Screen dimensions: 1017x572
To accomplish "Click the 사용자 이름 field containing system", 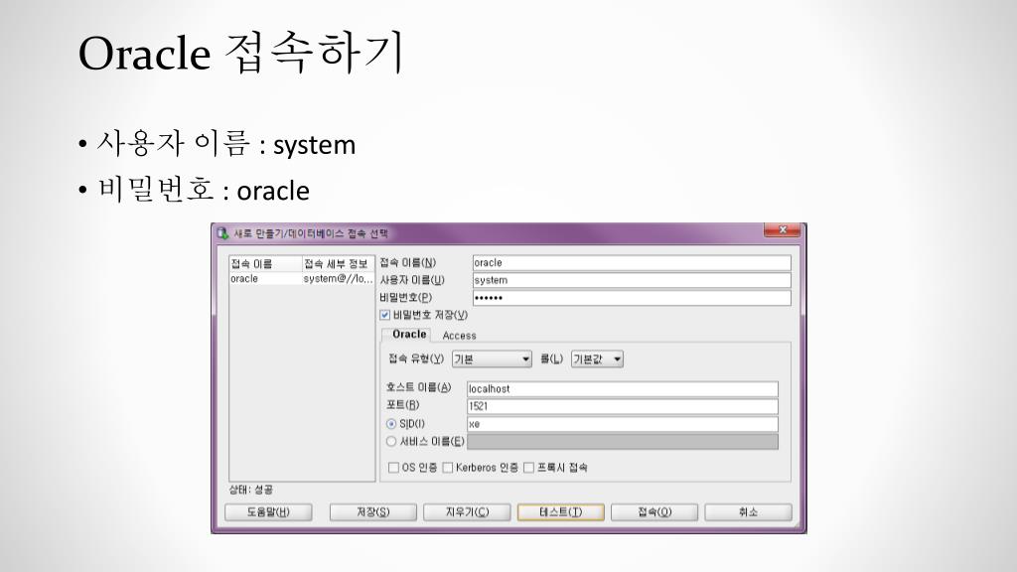I will coord(632,280).
